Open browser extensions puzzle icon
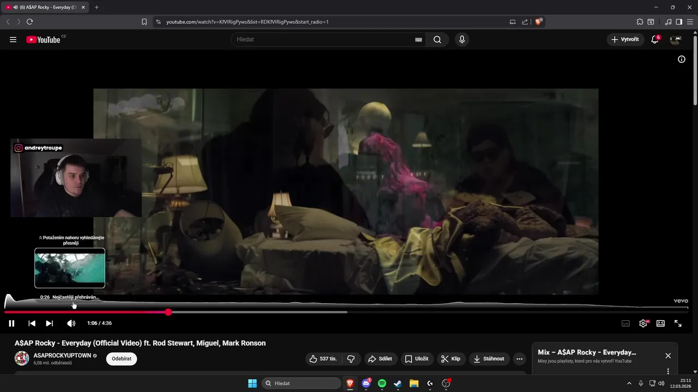698x392 pixels. 640,22
